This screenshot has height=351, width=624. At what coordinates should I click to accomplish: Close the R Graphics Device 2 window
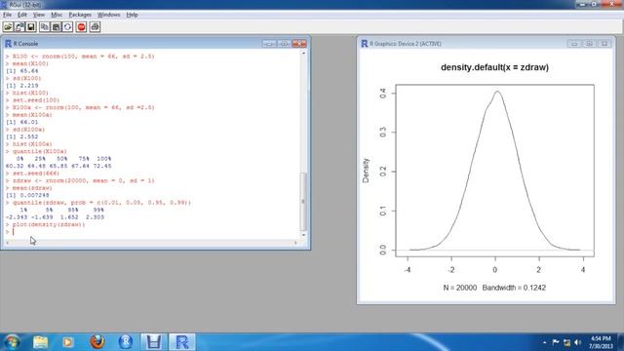604,43
